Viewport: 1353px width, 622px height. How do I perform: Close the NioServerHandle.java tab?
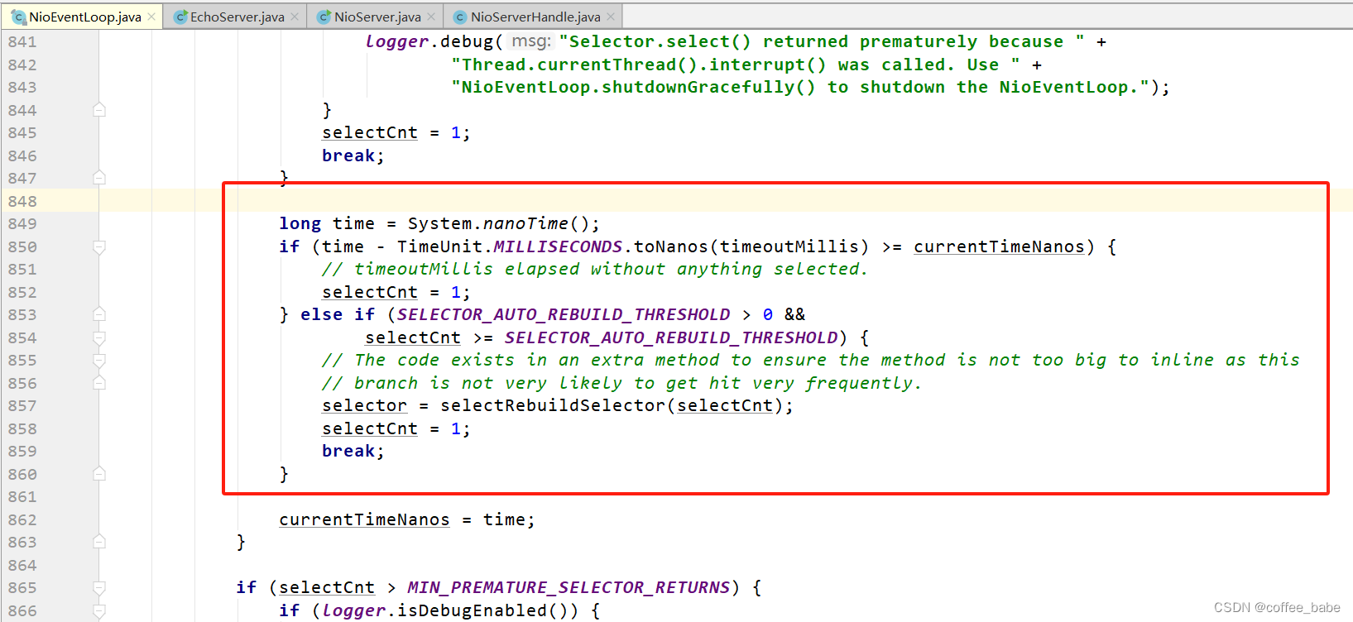611,17
